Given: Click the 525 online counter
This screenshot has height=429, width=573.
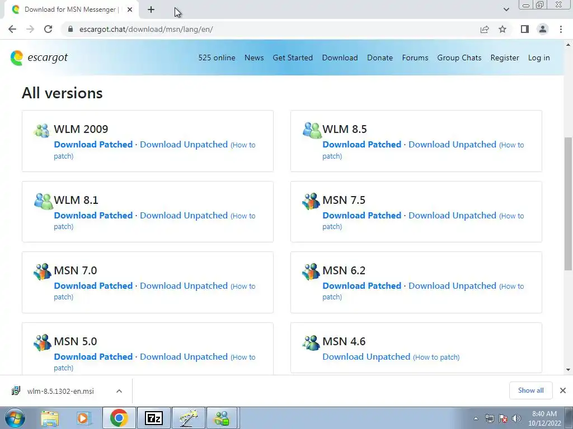Looking at the screenshot, I should tap(217, 58).
